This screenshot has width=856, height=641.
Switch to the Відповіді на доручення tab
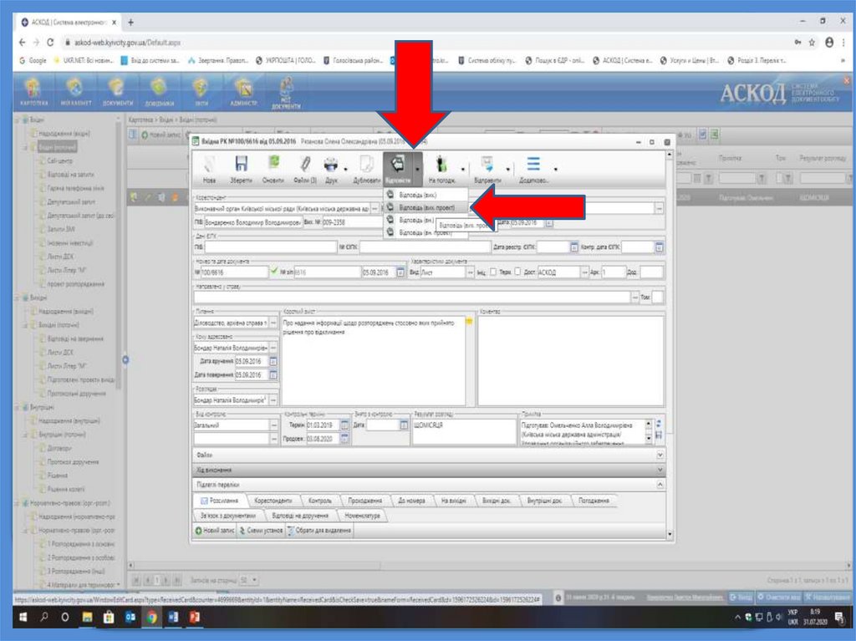tap(300, 516)
